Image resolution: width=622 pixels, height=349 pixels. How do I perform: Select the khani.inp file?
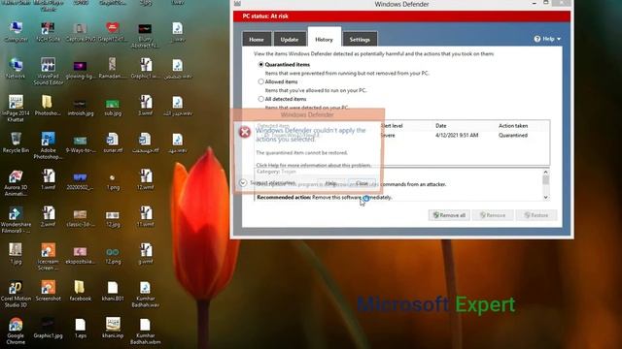coord(113,328)
